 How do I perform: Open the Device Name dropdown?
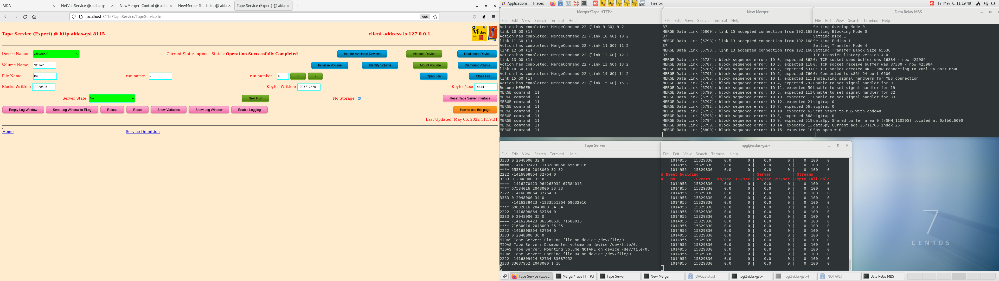pos(56,54)
